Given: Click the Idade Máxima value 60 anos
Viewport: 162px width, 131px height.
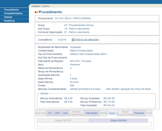Looking at the screenshot, I should (x=74, y=82).
